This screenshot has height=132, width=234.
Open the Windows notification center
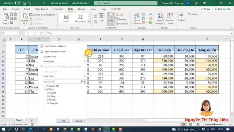228,129
